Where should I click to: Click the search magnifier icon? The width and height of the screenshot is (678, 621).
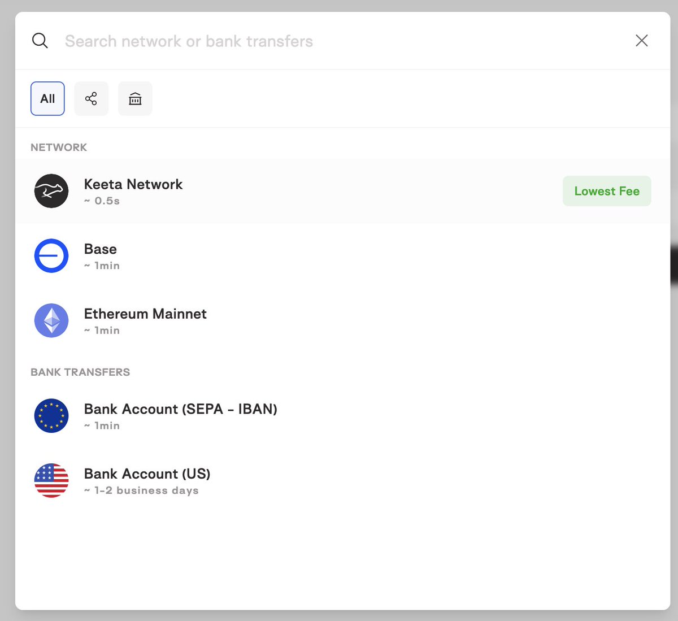point(40,41)
